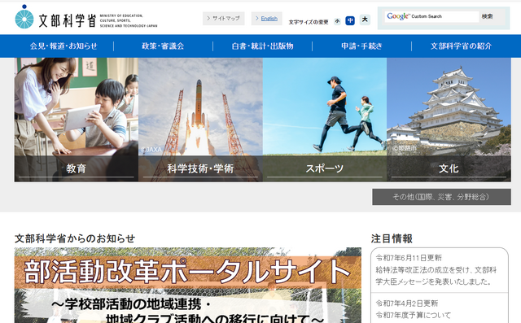This screenshot has width=521, height=323.
Task: Open the 文部科学省の紹介 menu
Action: [462, 46]
